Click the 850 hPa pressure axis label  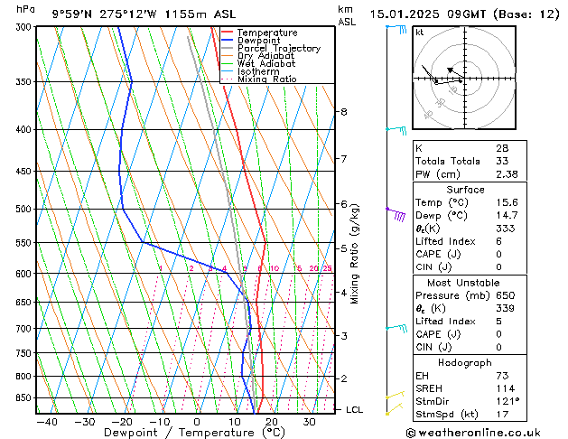tap(25, 398)
